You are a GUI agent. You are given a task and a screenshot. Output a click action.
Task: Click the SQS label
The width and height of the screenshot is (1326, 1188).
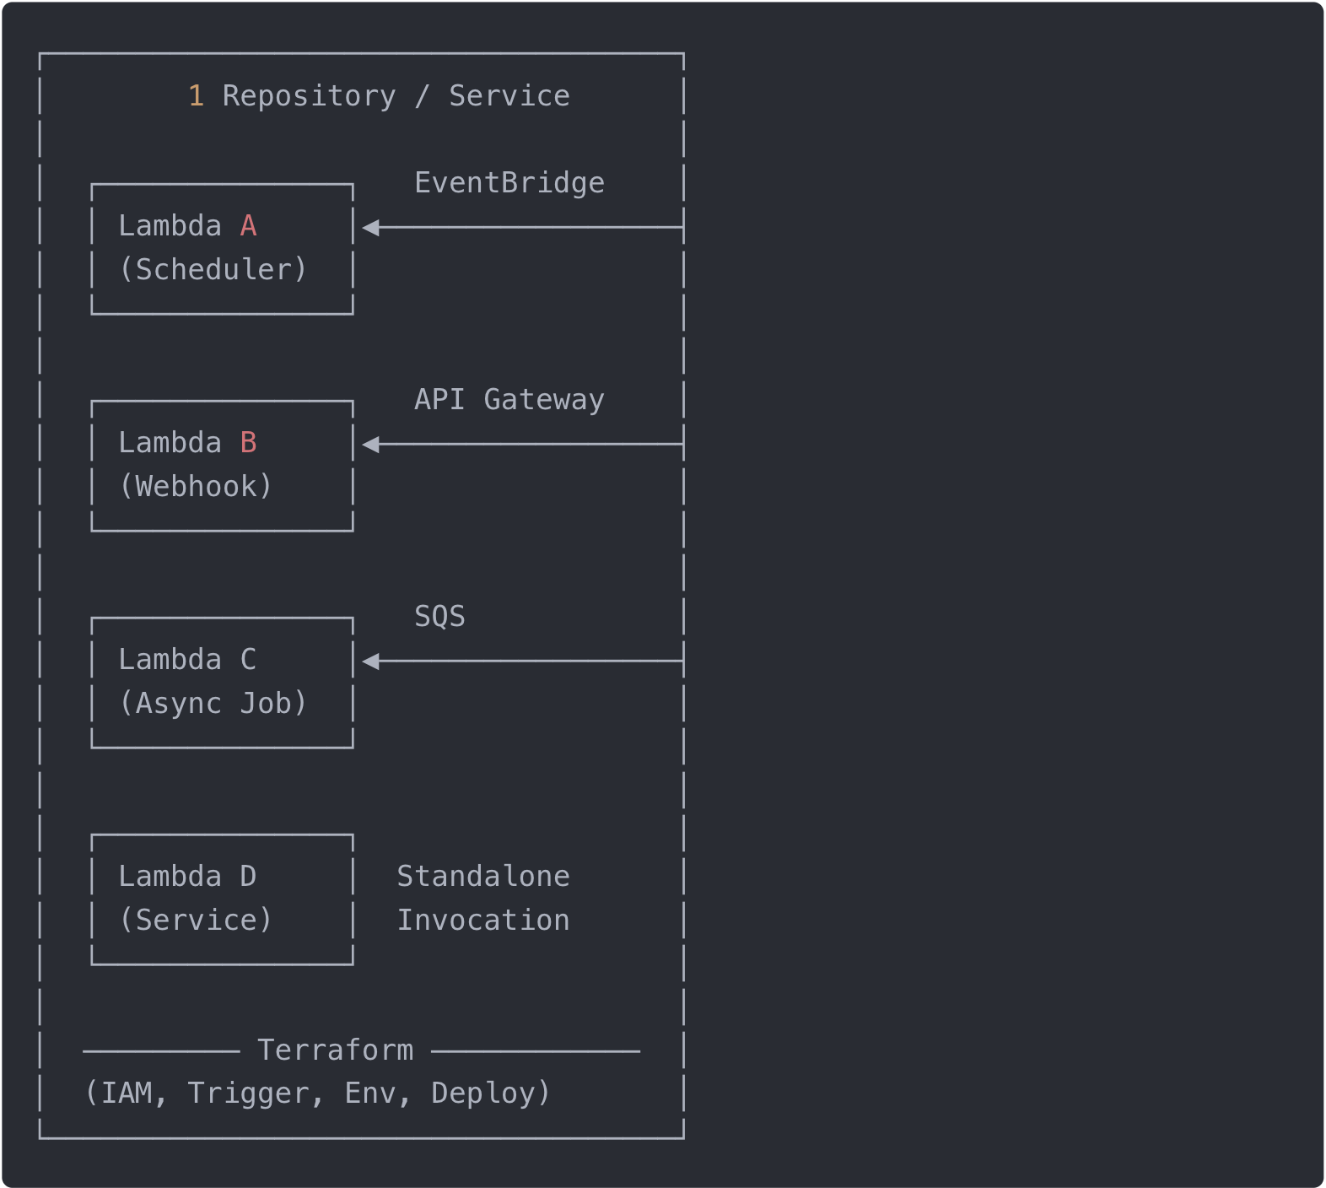(x=439, y=617)
